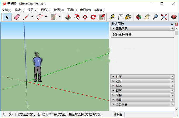This screenshot has width=179, height=118.
Task: Select the Tape Measure tool
Action: pyautogui.click(x=112, y=17)
